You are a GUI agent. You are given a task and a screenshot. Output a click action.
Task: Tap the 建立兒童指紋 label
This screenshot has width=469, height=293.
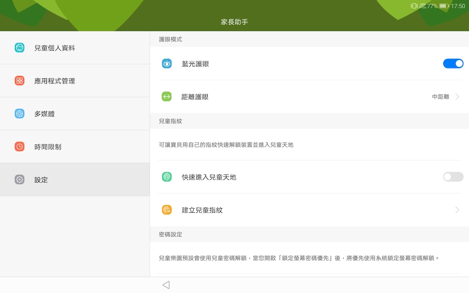(202, 210)
